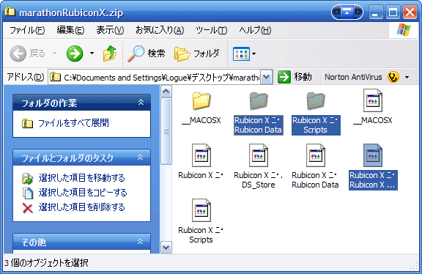Click the zip icon in title bar
This screenshot has width=422, height=274.
tap(10, 11)
